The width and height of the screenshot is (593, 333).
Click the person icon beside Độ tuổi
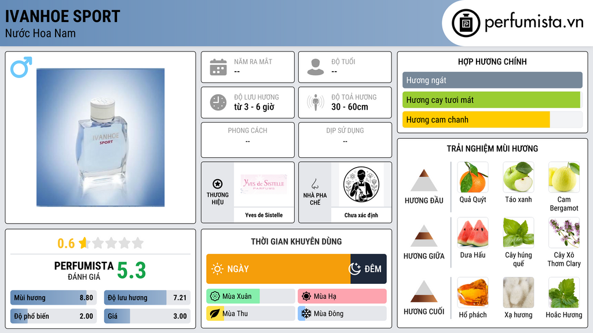point(316,67)
